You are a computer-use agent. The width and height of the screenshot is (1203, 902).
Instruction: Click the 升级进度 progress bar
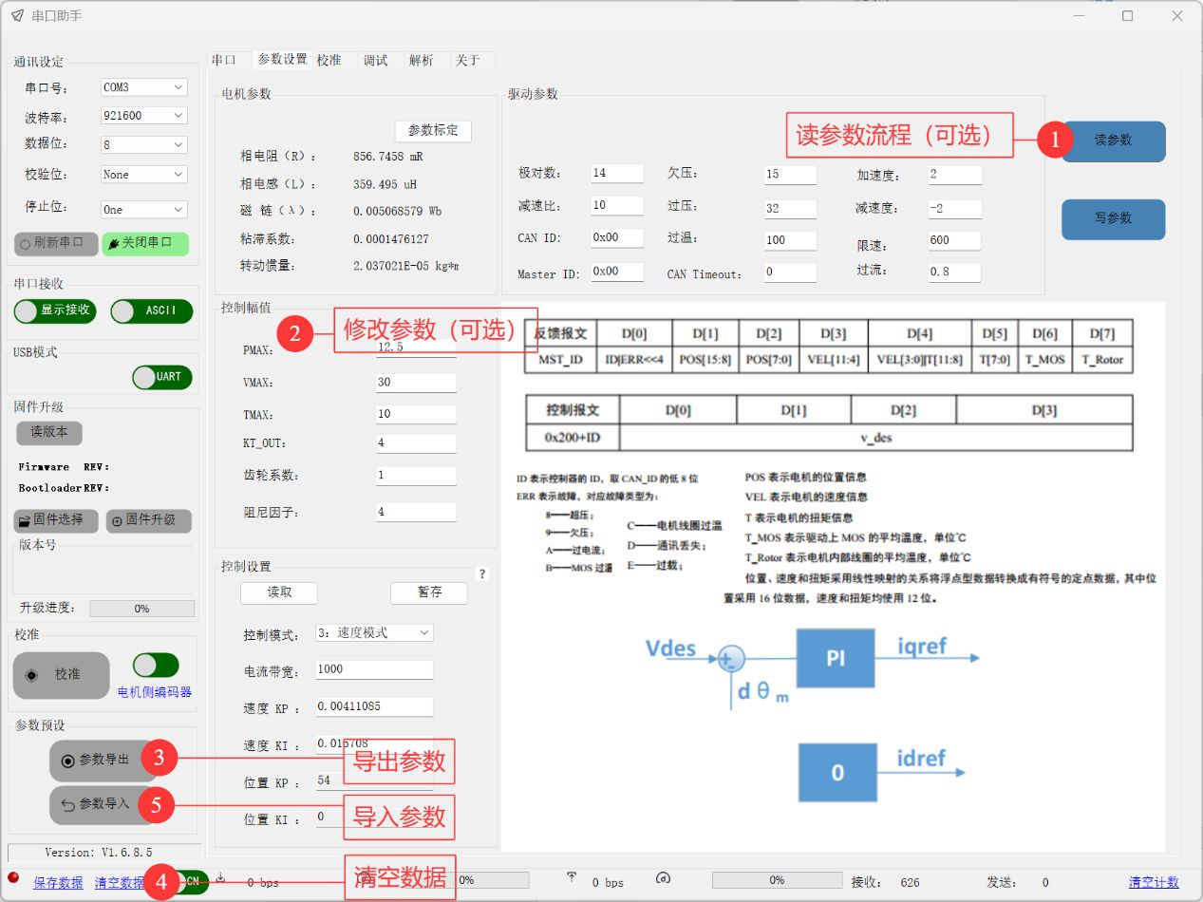[x=141, y=609]
